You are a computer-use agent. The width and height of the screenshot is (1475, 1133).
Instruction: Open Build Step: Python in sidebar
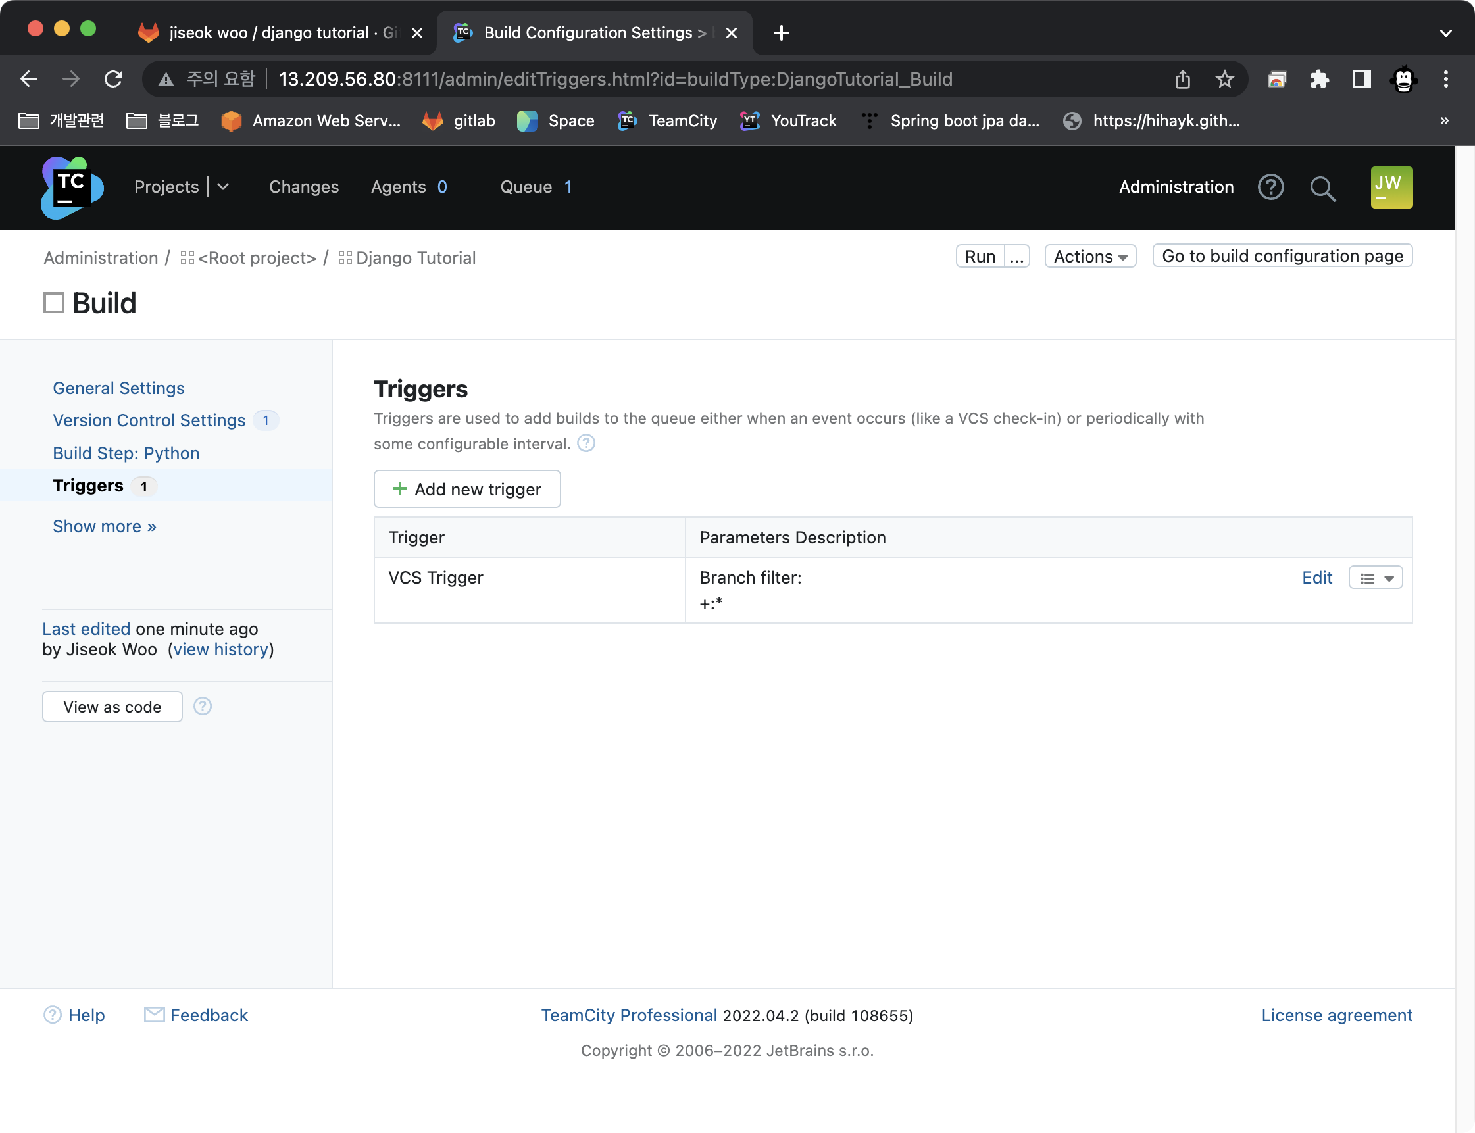coord(126,453)
